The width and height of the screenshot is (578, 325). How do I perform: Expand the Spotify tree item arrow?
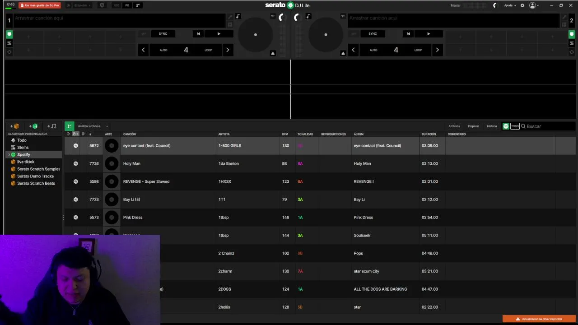(x=9, y=155)
